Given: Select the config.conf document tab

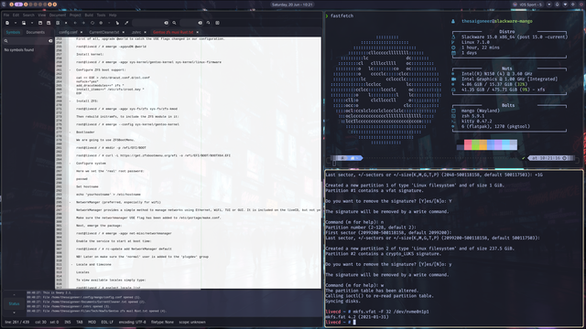Looking at the screenshot, I should coord(68,32).
